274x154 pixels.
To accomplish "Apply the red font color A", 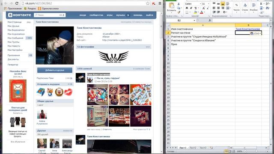I will coord(202,12).
